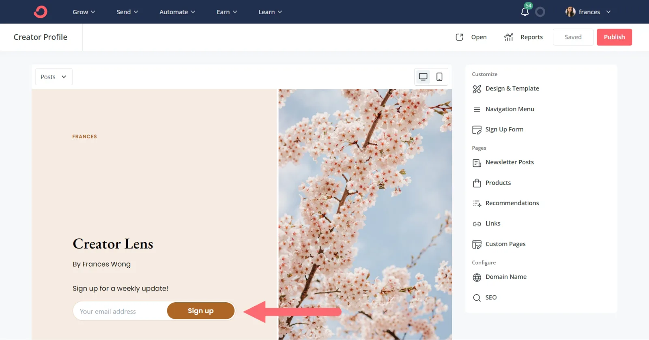
Task: Open the SEO settings
Action: pyautogui.click(x=491, y=298)
